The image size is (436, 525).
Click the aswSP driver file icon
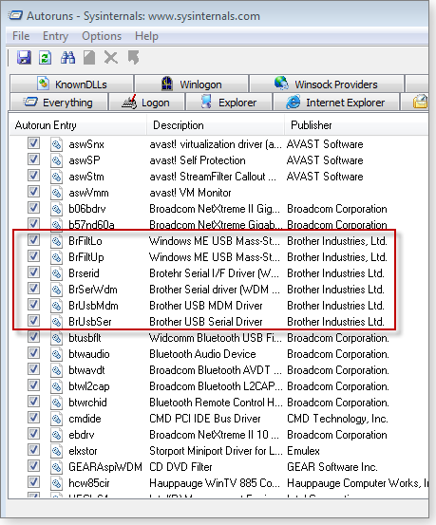point(56,160)
